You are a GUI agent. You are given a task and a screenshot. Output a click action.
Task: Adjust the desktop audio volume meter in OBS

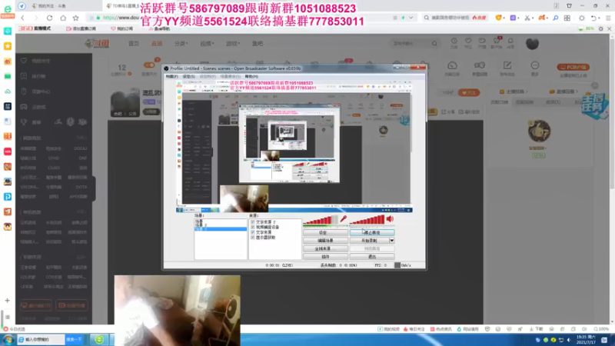pos(367,220)
